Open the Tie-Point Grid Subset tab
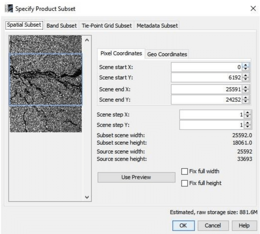Image resolution: width=260 pixels, height=234 pixels. (x=107, y=26)
